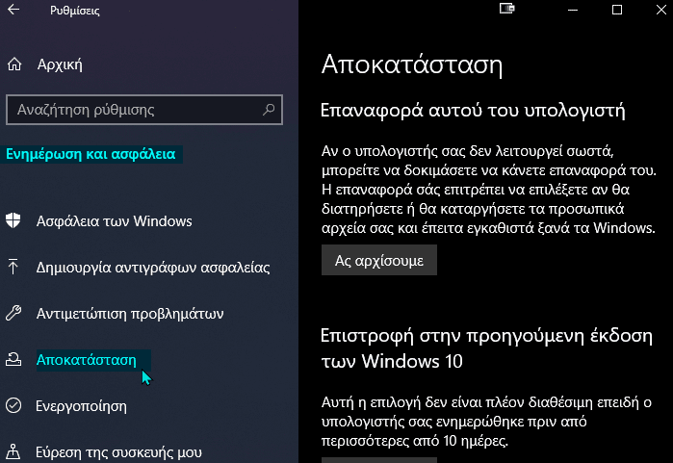This screenshot has width=673, height=463.
Task: Focus the Αναζήτηση ρύθμισης search field
Action: tap(144, 110)
